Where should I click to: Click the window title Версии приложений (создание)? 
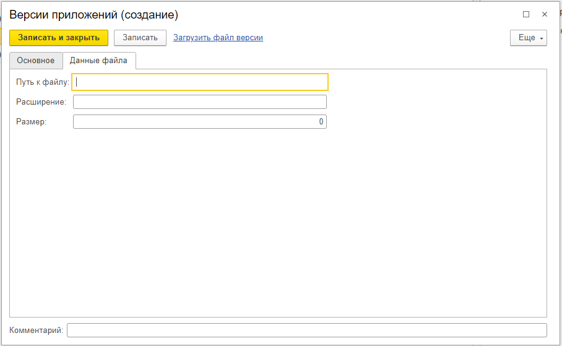tap(93, 15)
